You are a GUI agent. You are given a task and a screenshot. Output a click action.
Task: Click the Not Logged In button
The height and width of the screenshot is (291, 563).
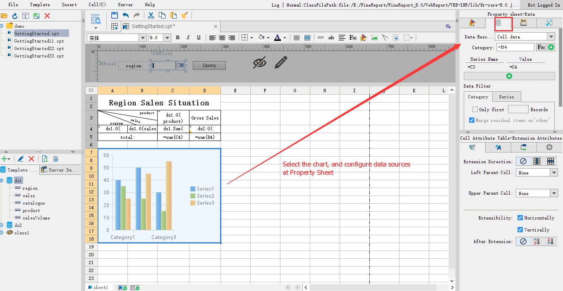pyautogui.click(x=543, y=5)
